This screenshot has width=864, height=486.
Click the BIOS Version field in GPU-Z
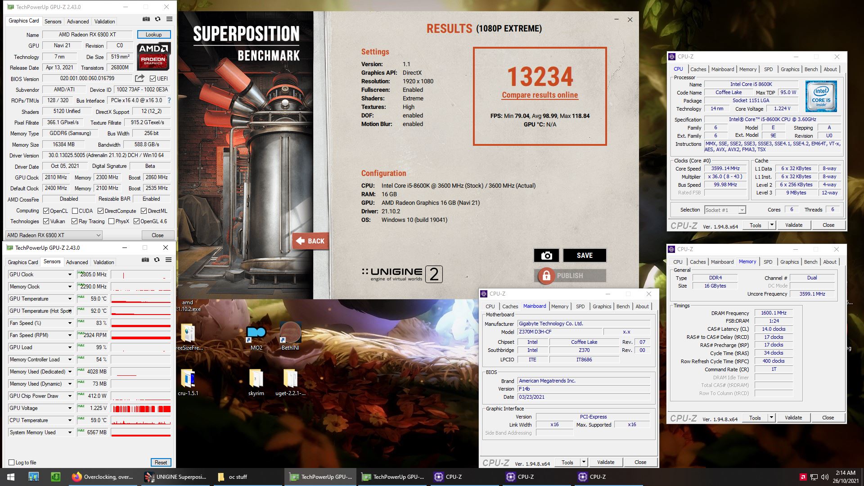[87, 79]
